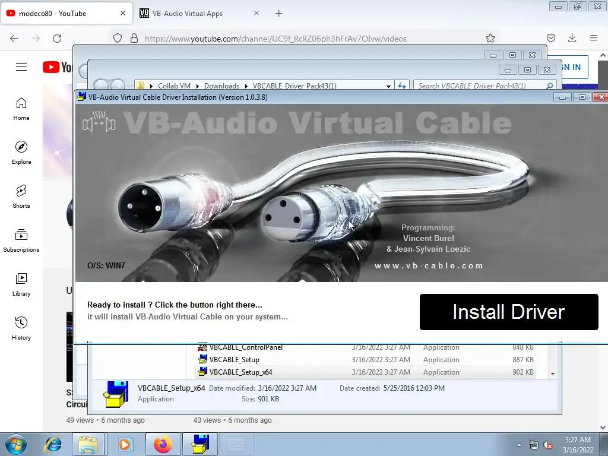The width and height of the screenshot is (608, 456).
Task: Close the modeco80 YouTube tab
Action: pos(122,13)
